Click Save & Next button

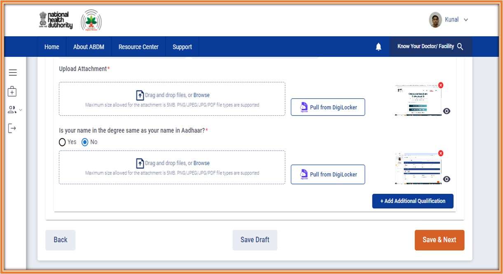(x=439, y=240)
